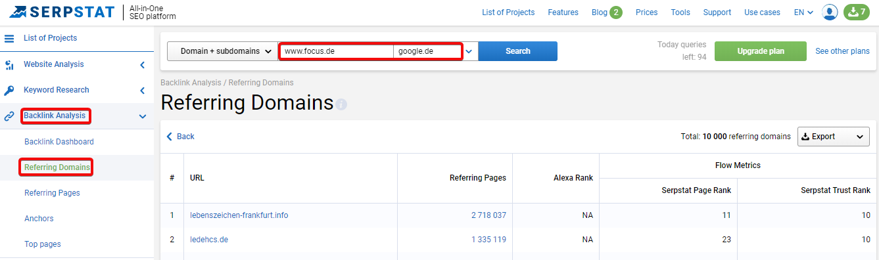The image size is (879, 260).
Task: Open the EN language dropdown
Action: (x=803, y=12)
